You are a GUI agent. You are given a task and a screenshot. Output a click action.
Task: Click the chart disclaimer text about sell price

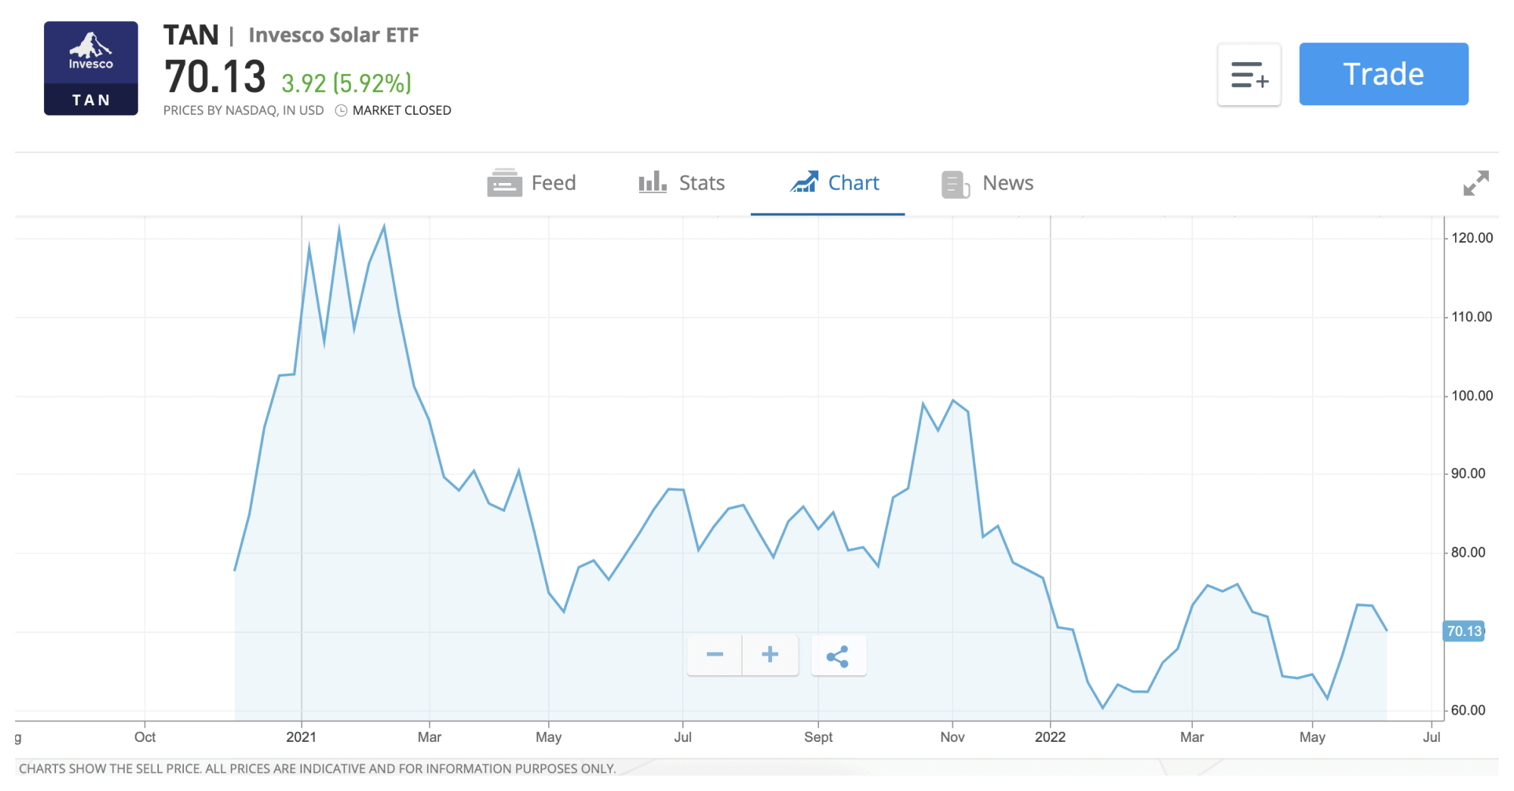[317, 768]
